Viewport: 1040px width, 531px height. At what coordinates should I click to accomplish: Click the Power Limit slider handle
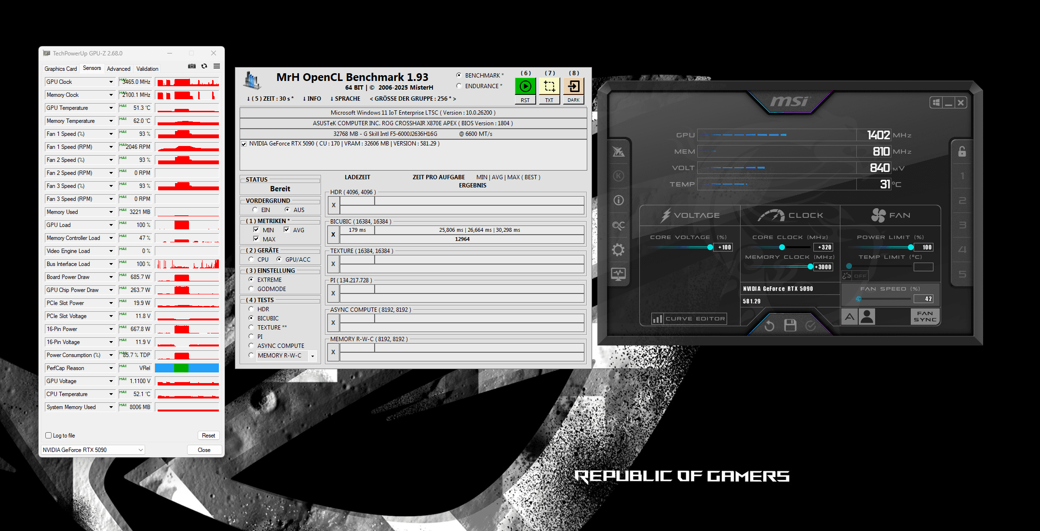910,247
